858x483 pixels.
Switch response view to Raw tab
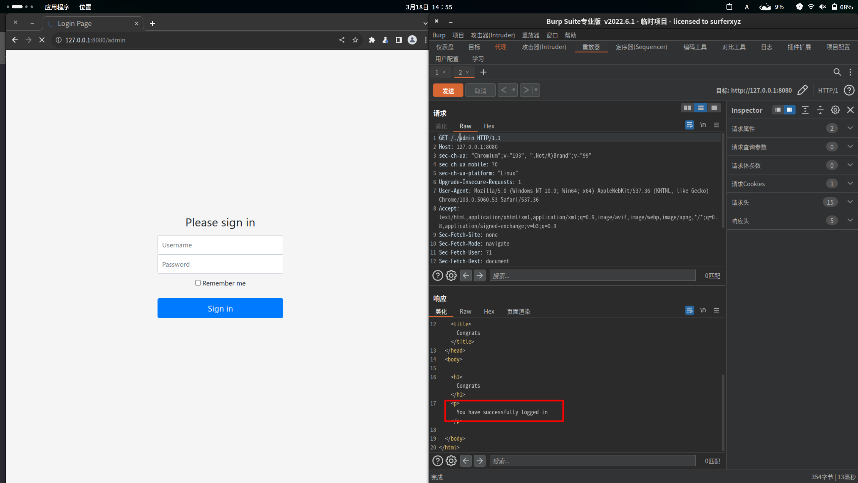tap(465, 311)
